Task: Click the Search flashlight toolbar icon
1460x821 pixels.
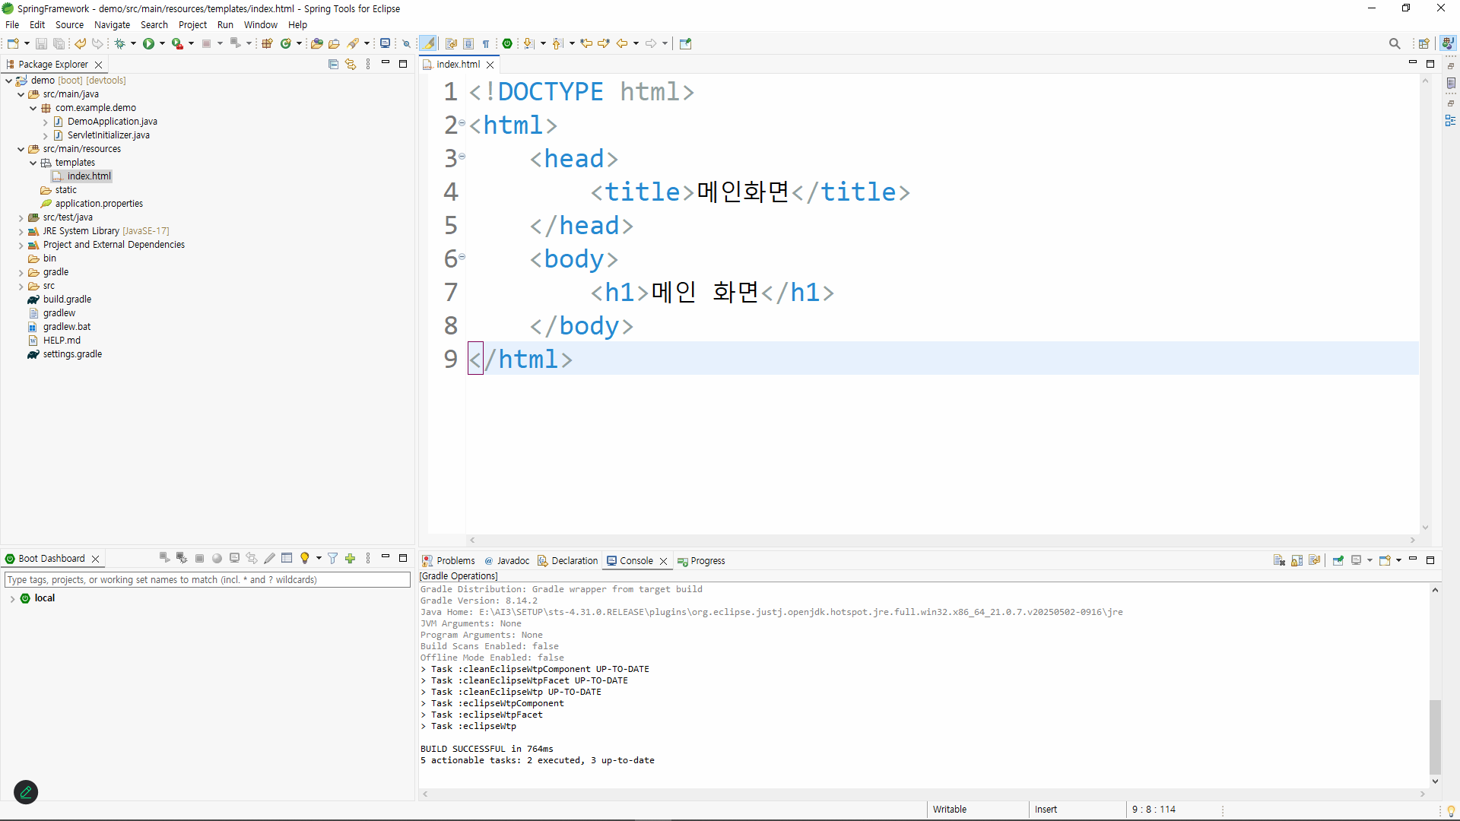Action: click(354, 43)
